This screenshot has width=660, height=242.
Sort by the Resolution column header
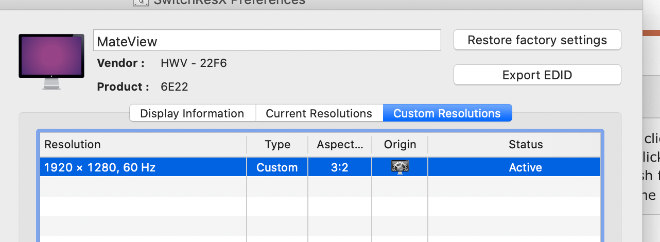tap(143, 145)
